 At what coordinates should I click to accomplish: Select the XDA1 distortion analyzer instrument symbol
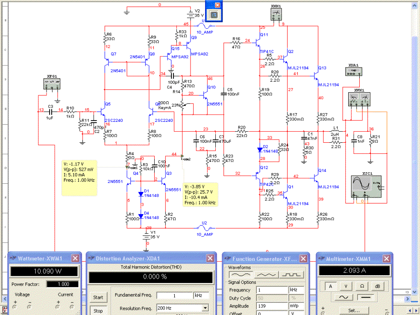pyautogui.click(x=354, y=71)
